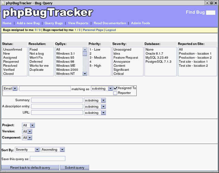Click the Email text input field

click(x=45, y=89)
